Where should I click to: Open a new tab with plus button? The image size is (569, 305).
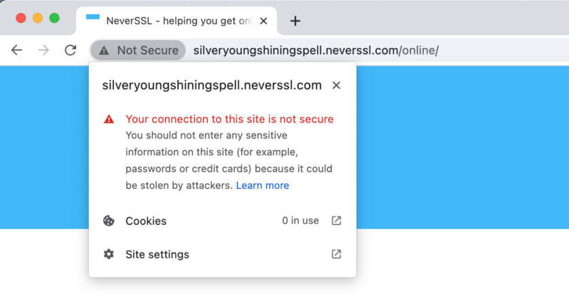[295, 21]
